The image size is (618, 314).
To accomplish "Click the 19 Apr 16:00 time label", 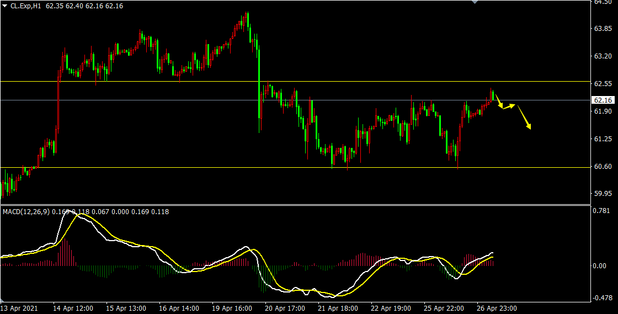I will [232, 308].
